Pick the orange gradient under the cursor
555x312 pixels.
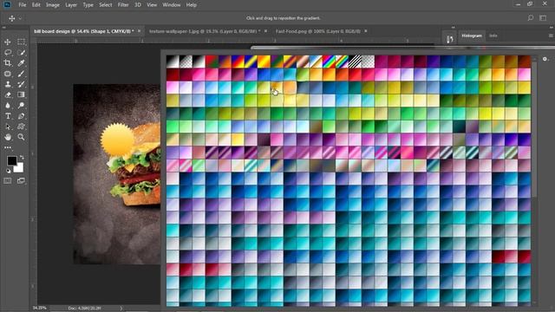coord(277,88)
